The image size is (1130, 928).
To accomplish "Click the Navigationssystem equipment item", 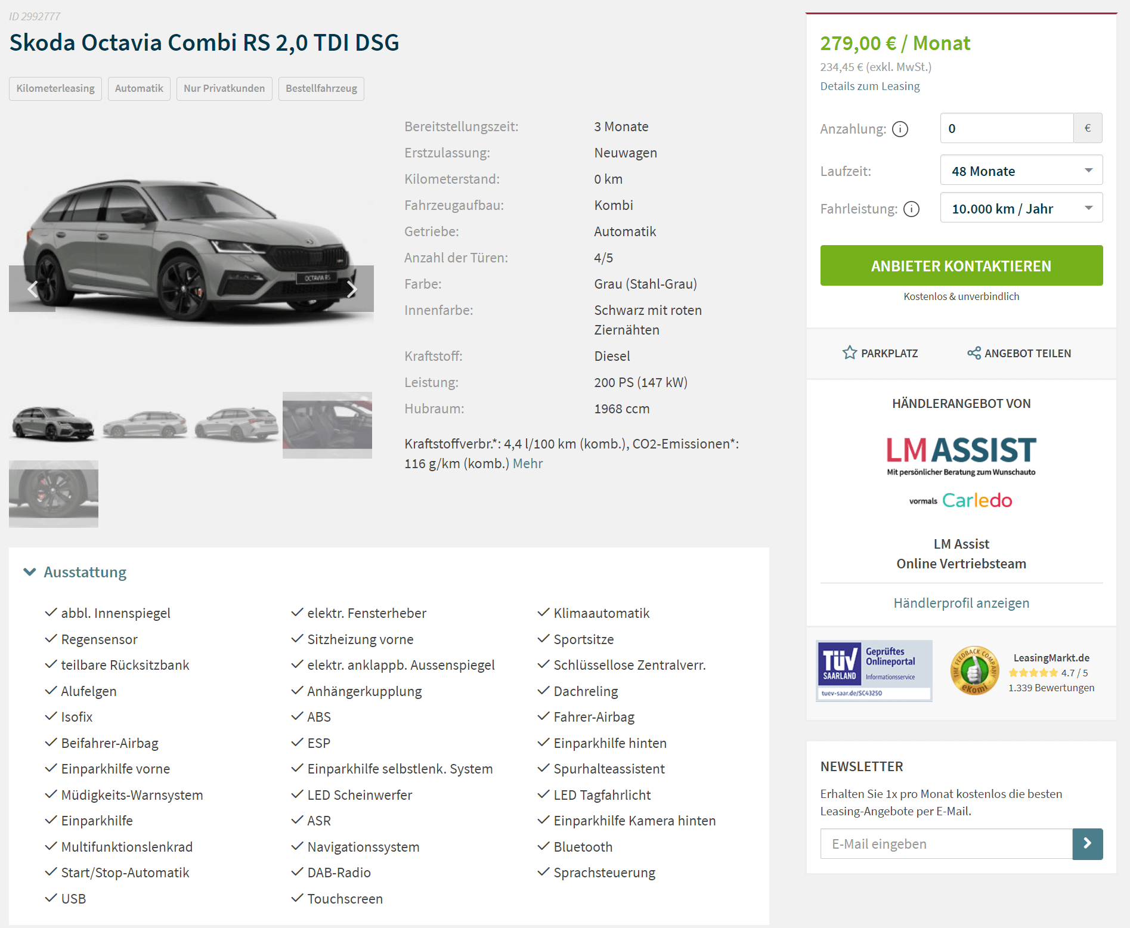I will tap(363, 847).
